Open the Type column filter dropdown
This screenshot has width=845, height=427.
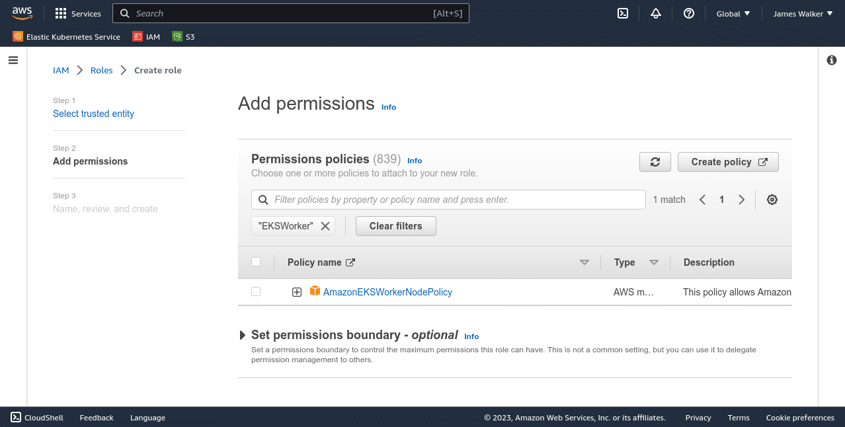tap(654, 262)
